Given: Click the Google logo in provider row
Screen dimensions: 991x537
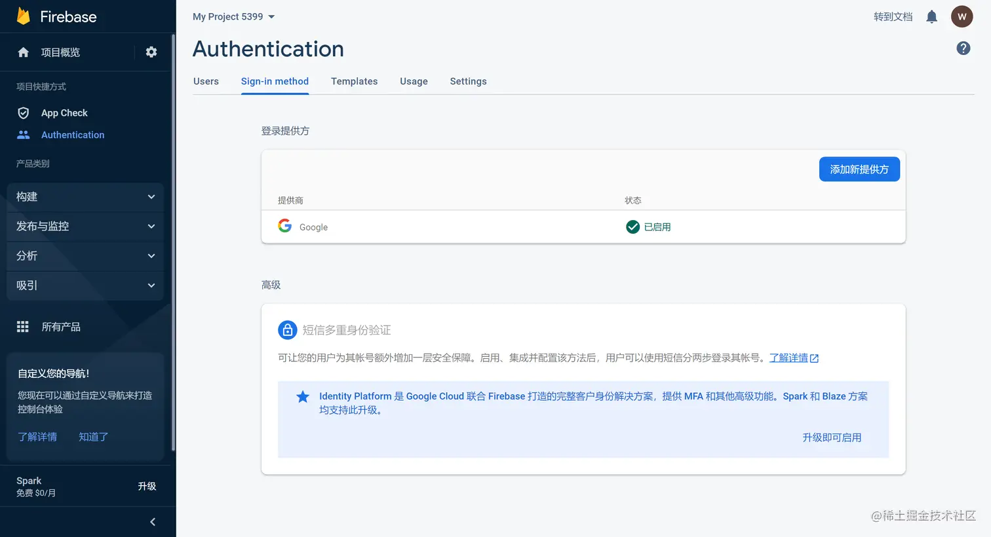Looking at the screenshot, I should (x=285, y=226).
